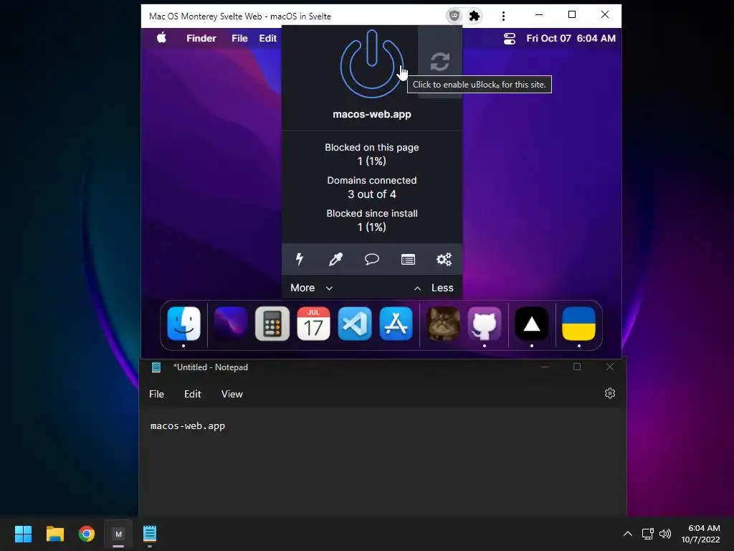Switch to the macOS web app taskbar icon

point(118,534)
